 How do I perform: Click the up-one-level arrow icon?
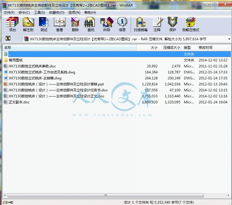point(8,38)
